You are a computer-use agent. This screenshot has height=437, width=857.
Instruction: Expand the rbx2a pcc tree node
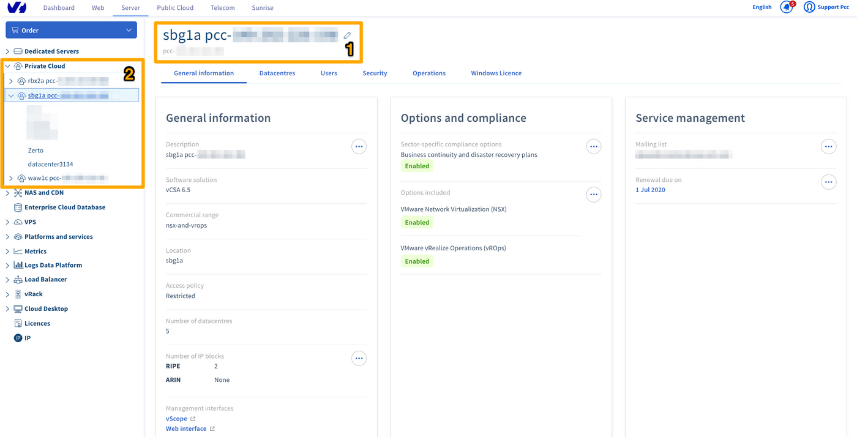tap(11, 81)
